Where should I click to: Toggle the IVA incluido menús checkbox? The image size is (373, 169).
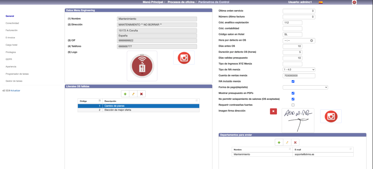click(293, 81)
